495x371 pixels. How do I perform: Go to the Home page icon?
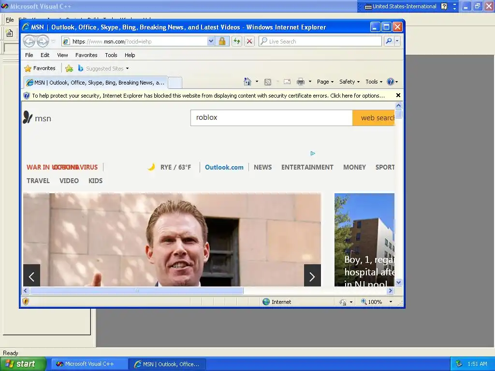click(x=247, y=82)
